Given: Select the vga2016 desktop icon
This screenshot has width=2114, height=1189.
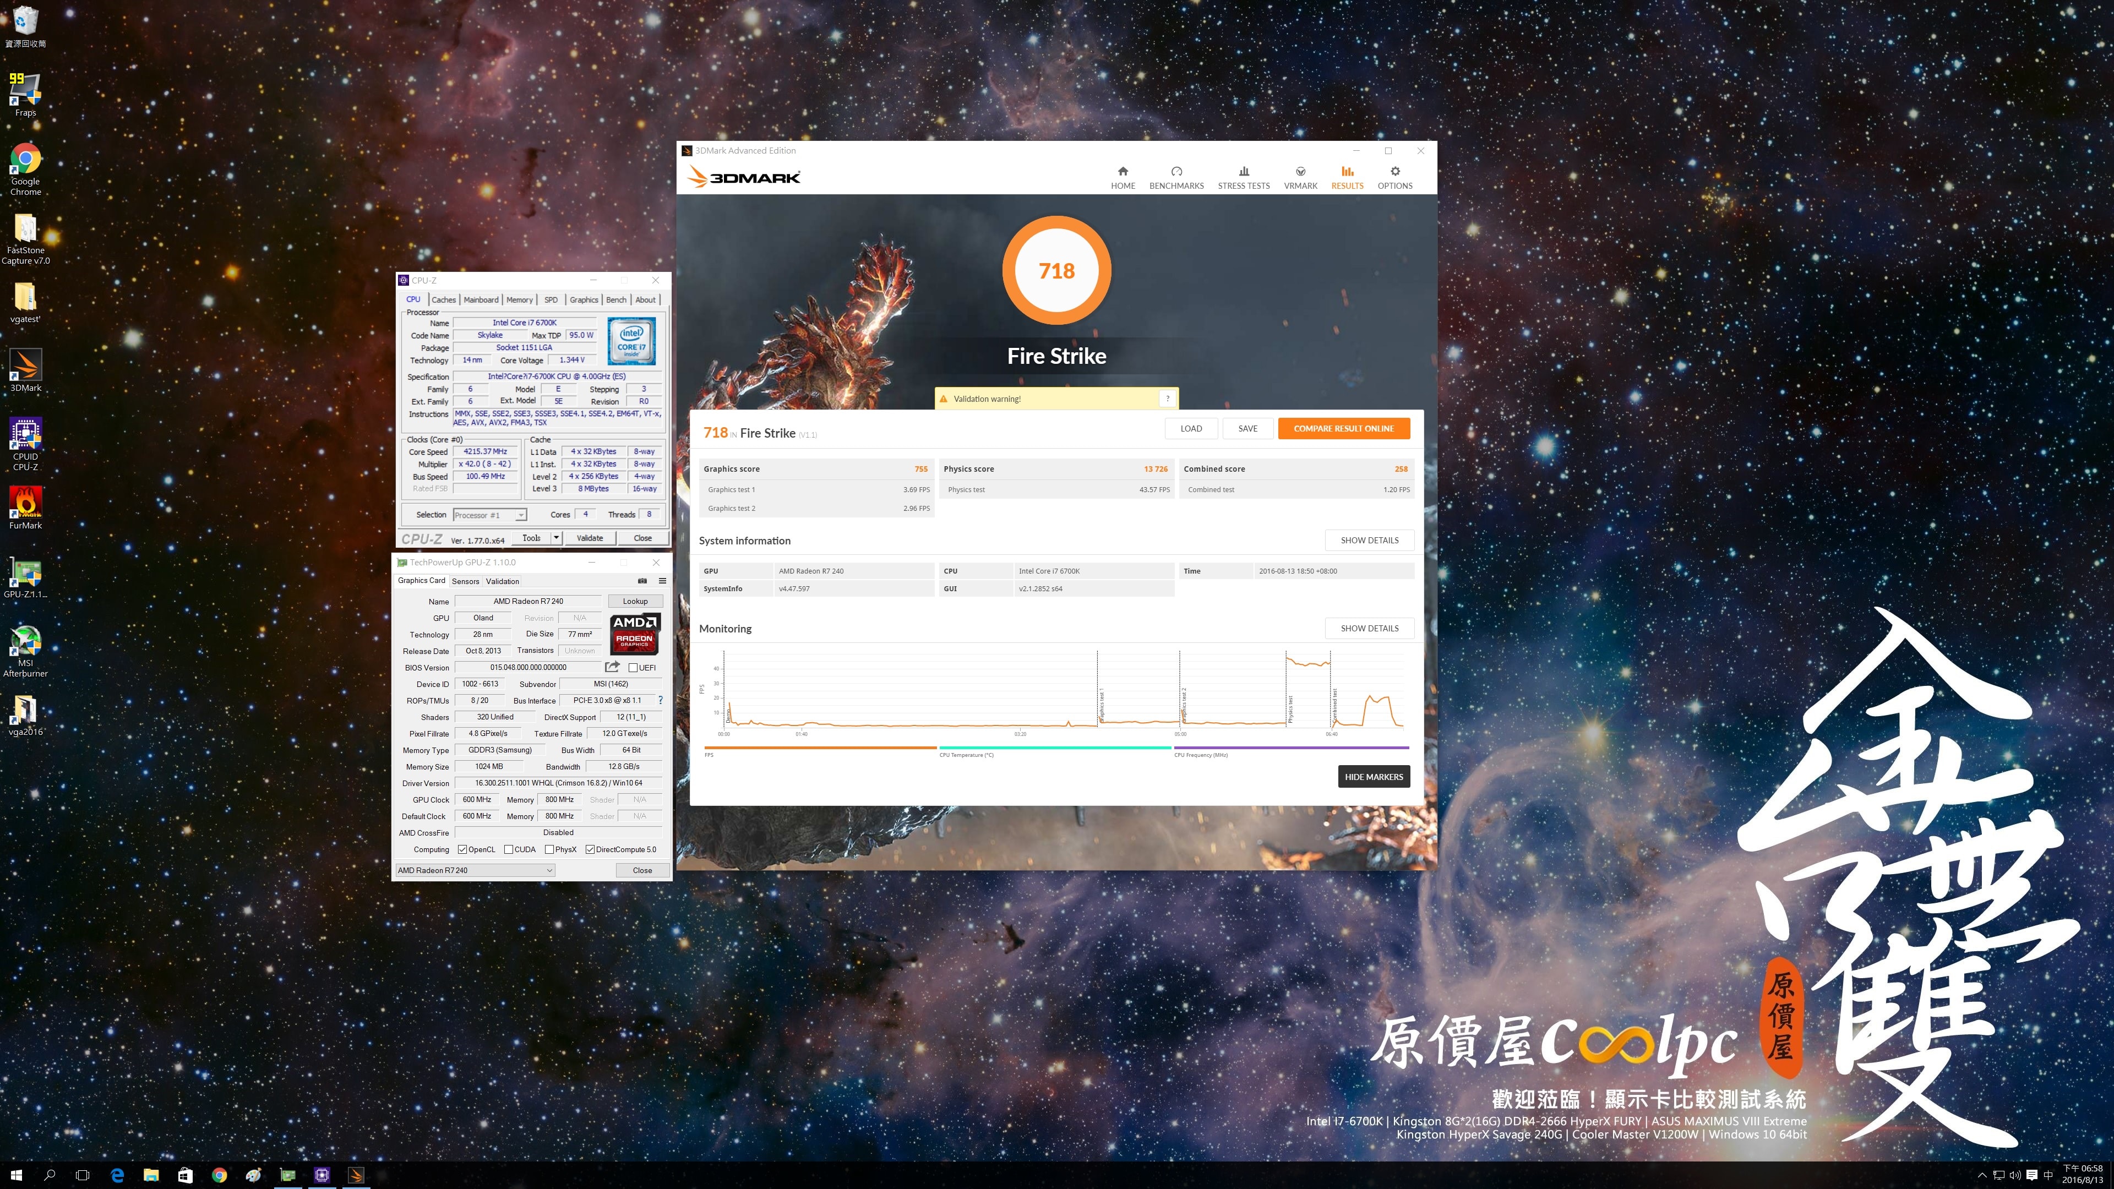Looking at the screenshot, I should click(x=25, y=715).
